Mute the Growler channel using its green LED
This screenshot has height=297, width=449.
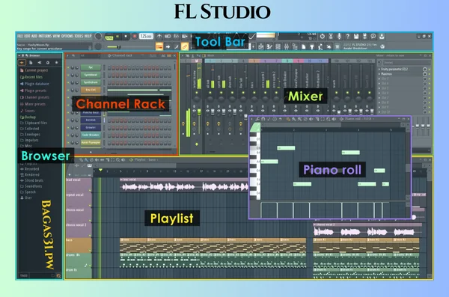pos(68,127)
